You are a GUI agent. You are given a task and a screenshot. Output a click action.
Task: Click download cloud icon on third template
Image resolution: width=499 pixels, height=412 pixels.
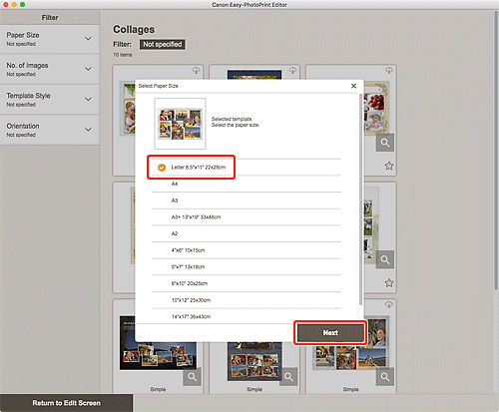(x=389, y=70)
